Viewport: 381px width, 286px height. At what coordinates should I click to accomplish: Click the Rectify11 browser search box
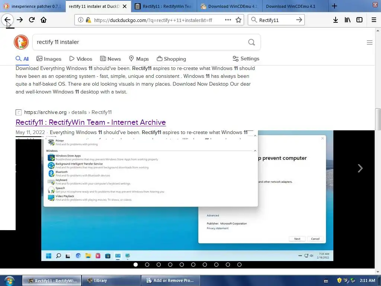click(276, 20)
